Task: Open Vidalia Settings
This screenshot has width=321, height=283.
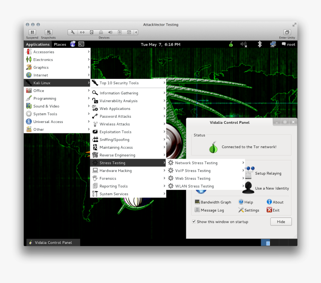Action: 249,210
